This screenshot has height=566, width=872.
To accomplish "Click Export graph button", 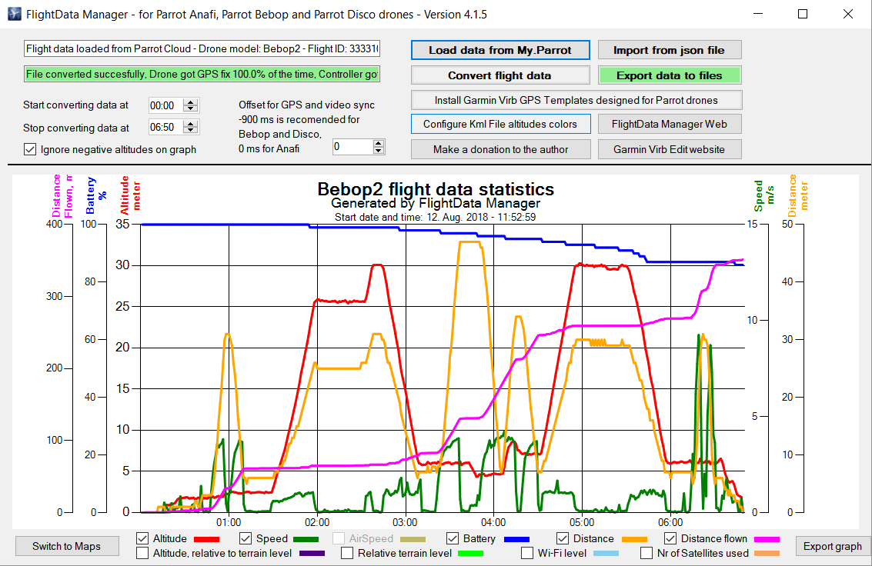I will point(833,546).
